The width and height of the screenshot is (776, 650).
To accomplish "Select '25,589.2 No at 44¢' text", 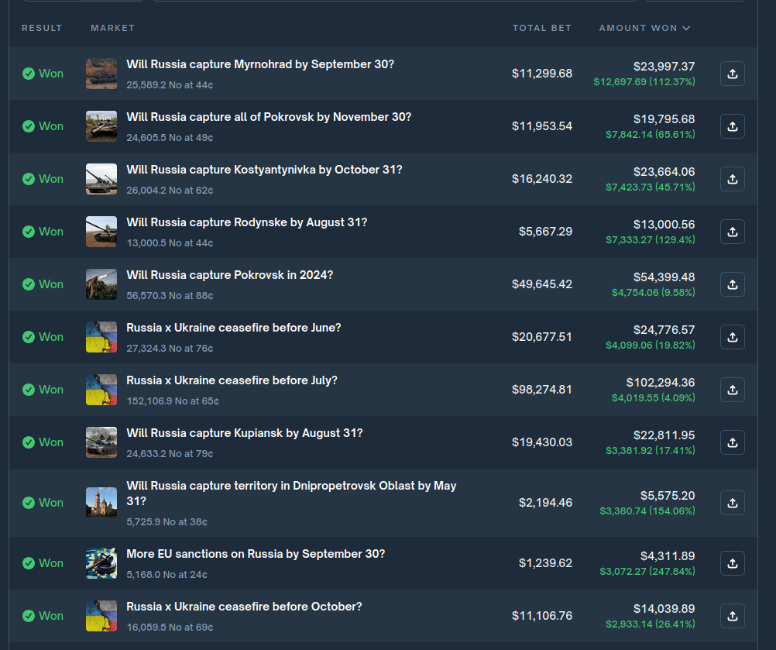I will [170, 85].
